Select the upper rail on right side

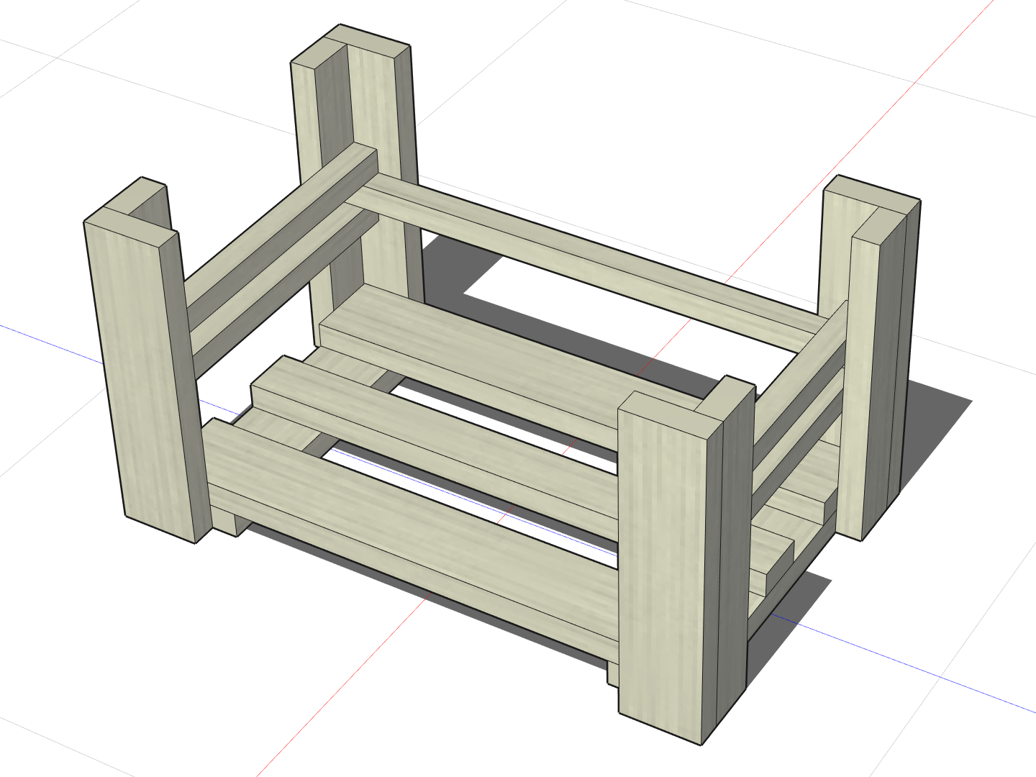(799, 374)
